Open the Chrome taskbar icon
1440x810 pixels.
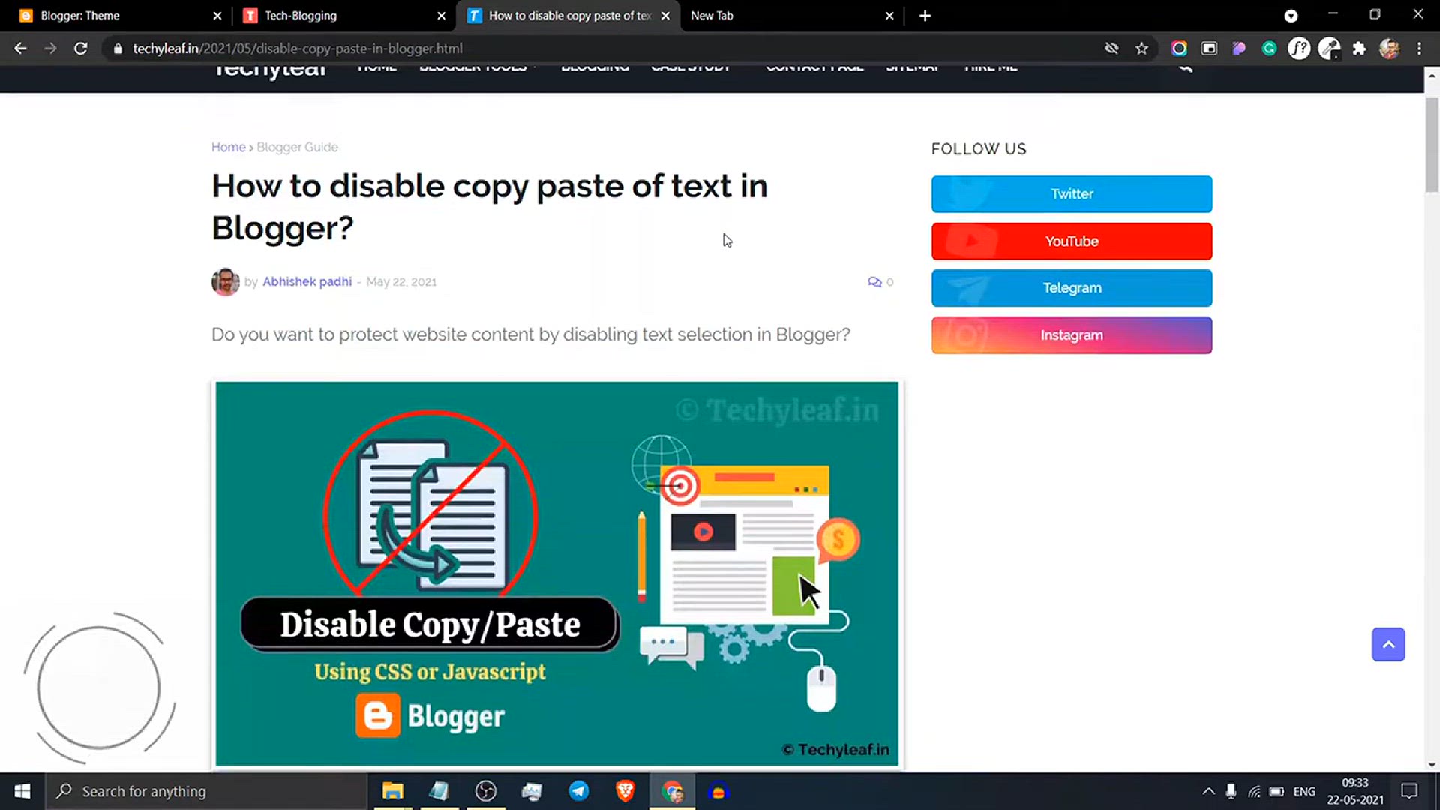tap(673, 791)
